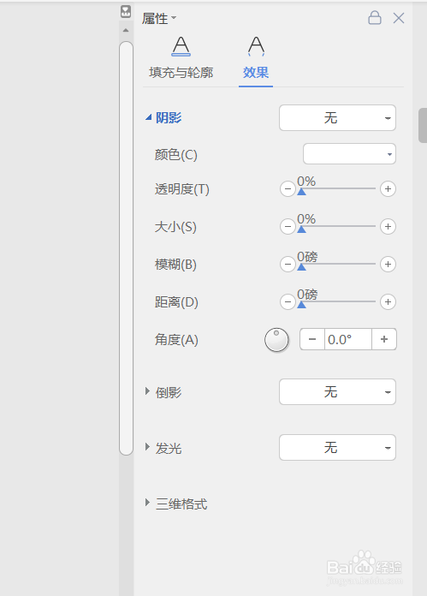
Task: Open the 颜色 color dropdown
Action: (349, 154)
